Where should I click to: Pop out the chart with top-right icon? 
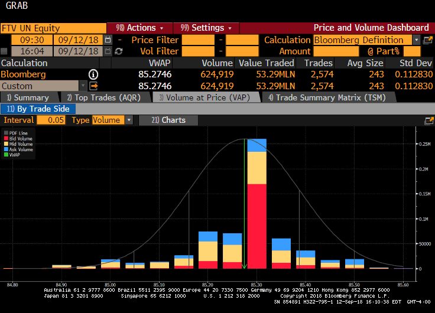coord(428,120)
